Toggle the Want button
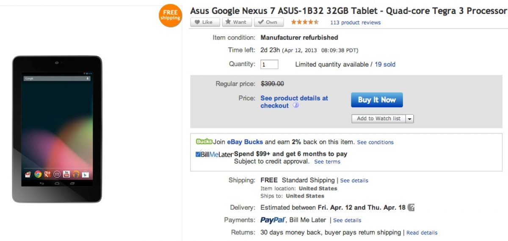Screen dimensions: 508x241 (x=237, y=22)
